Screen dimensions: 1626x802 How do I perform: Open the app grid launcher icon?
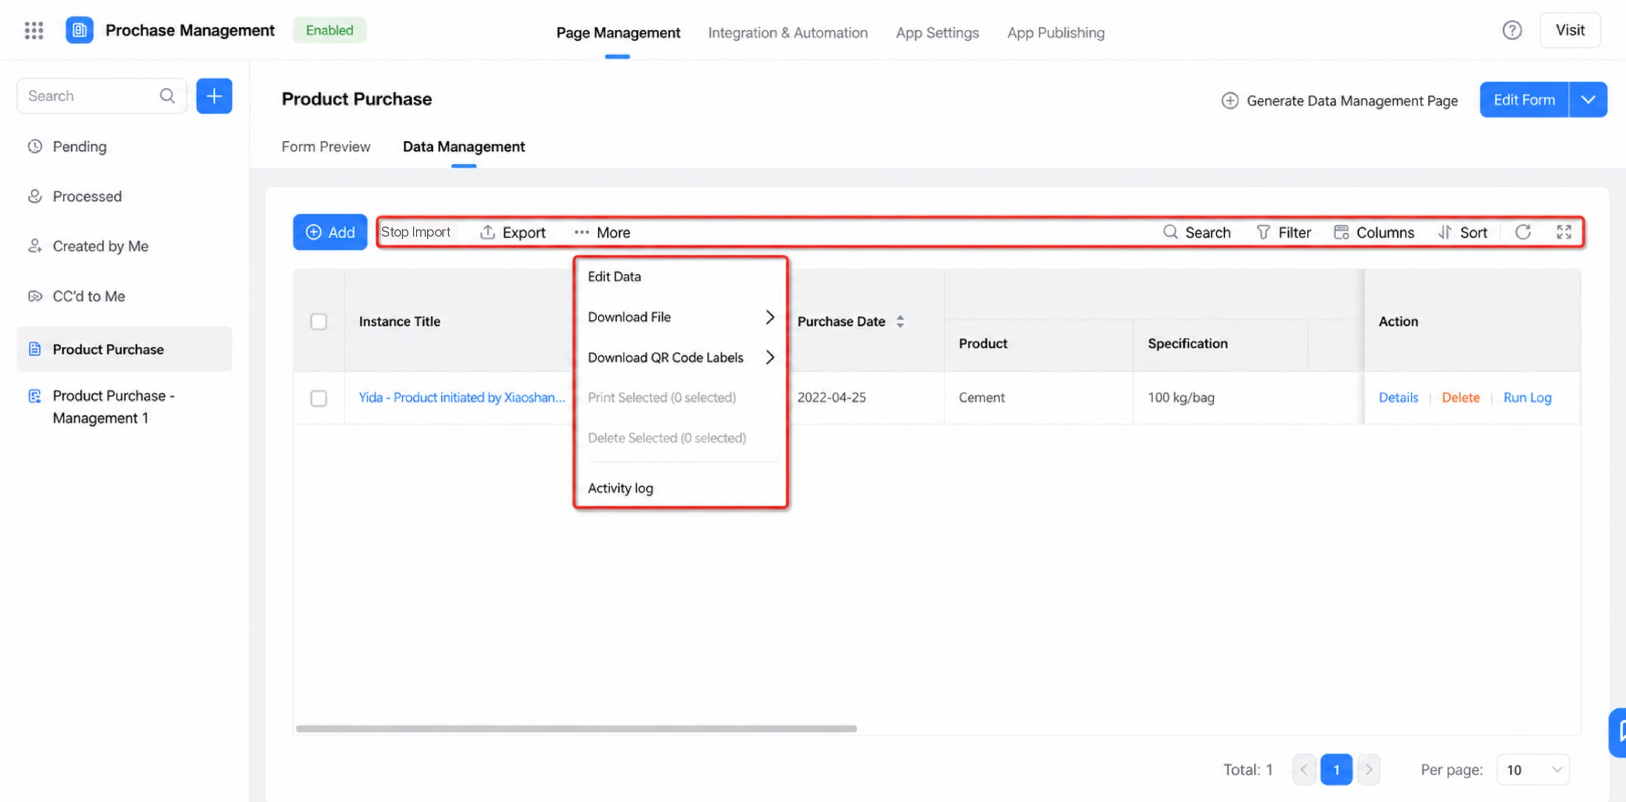tap(33, 30)
